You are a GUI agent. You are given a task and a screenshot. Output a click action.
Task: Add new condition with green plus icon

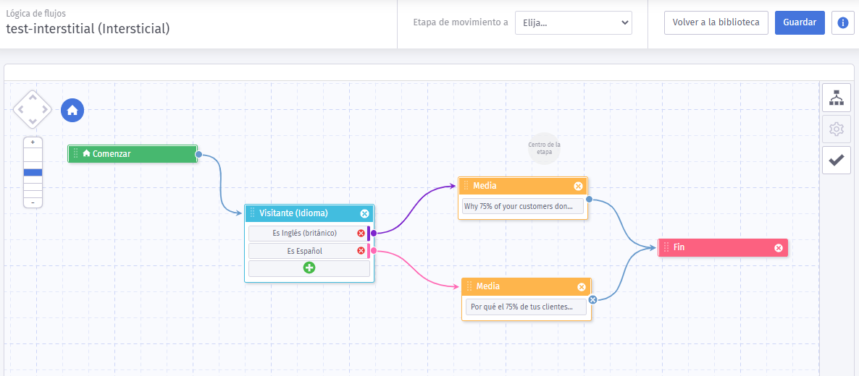point(309,268)
